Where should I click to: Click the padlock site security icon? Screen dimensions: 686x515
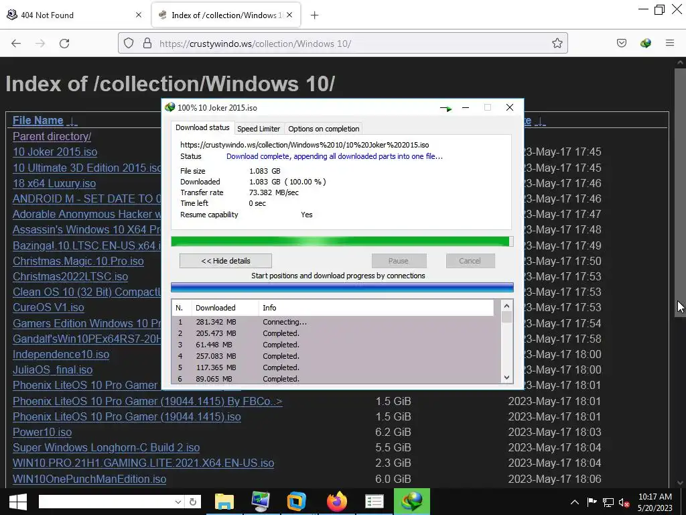(x=147, y=43)
